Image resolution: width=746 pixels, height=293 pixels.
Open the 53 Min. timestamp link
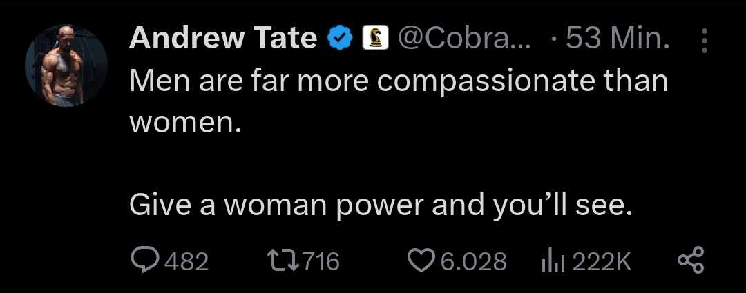(x=617, y=40)
